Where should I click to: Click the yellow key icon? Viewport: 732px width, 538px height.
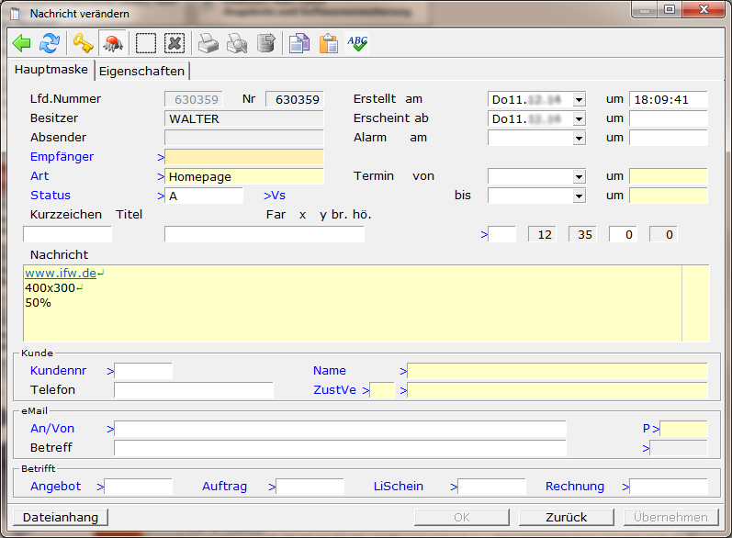coord(84,43)
